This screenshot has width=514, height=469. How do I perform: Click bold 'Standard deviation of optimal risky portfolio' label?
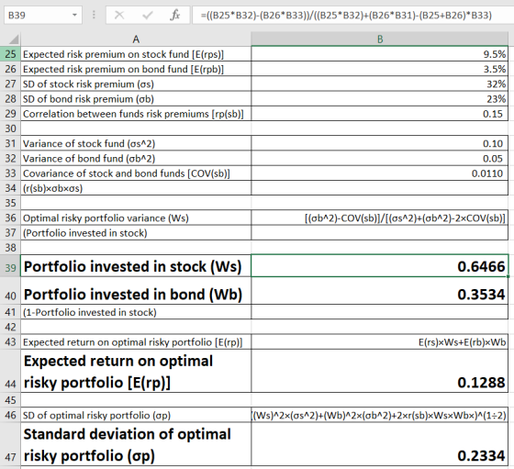tap(128, 445)
